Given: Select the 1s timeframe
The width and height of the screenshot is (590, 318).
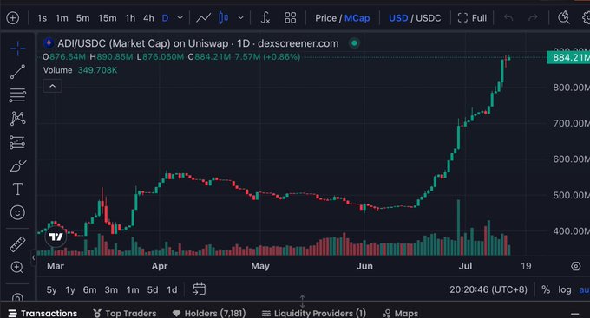Looking at the screenshot, I should click(x=42, y=18).
